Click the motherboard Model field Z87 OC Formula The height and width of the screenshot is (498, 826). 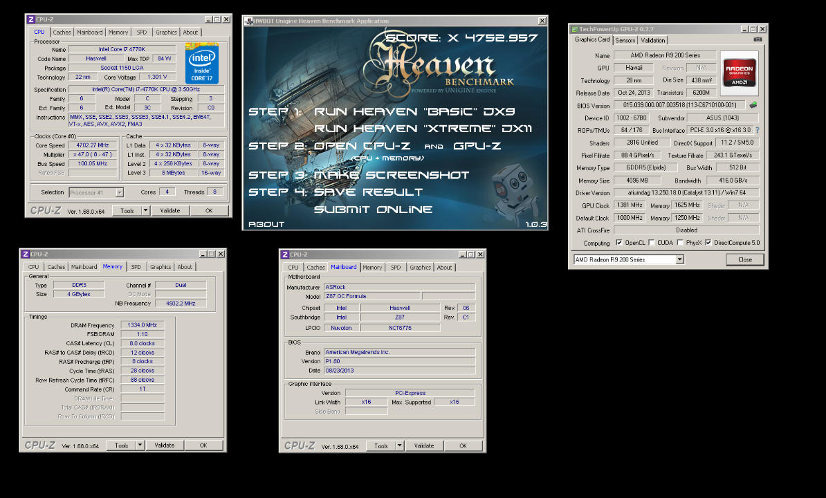point(372,296)
